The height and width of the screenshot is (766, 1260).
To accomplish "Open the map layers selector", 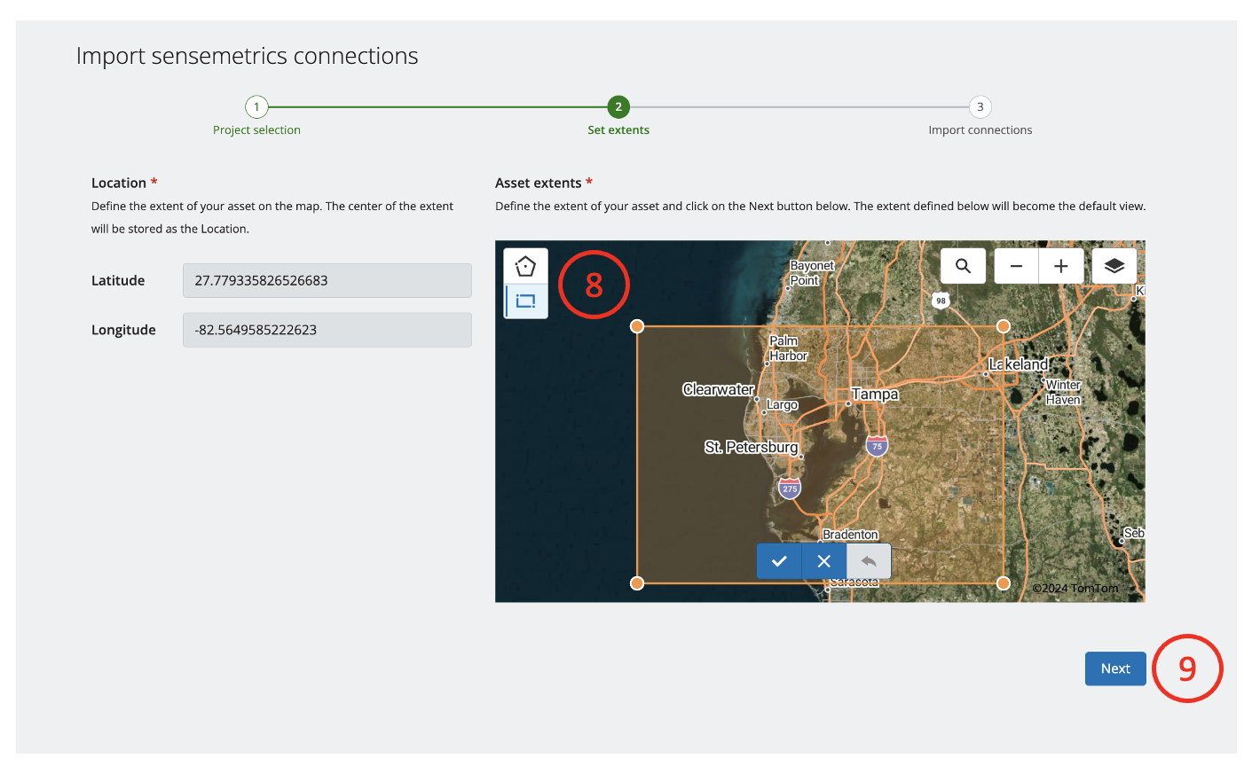I will pos(1114,266).
